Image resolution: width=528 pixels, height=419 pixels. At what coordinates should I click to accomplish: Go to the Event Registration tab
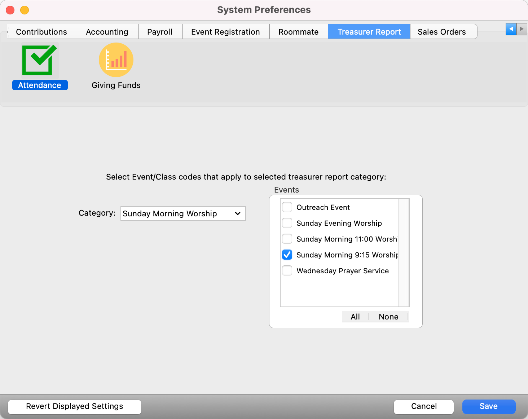coord(225,32)
